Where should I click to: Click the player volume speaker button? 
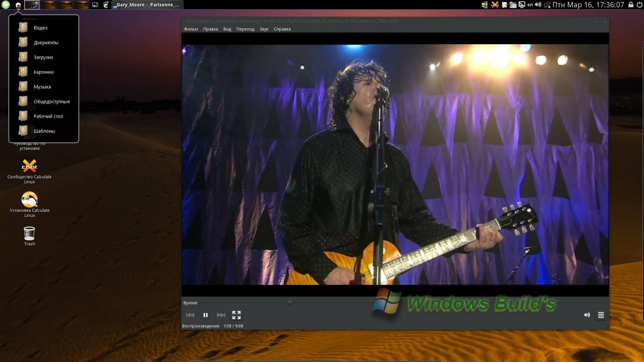tap(587, 315)
